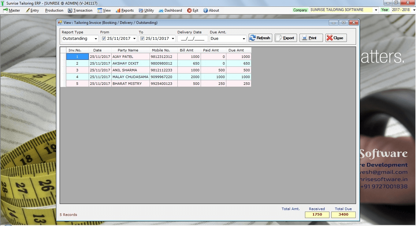This screenshot has width=416, height=226.
Task: Expand the Due Amt. dropdown
Action: (x=244, y=39)
